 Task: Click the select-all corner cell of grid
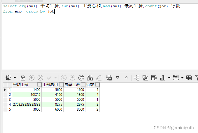click(5, 85)
